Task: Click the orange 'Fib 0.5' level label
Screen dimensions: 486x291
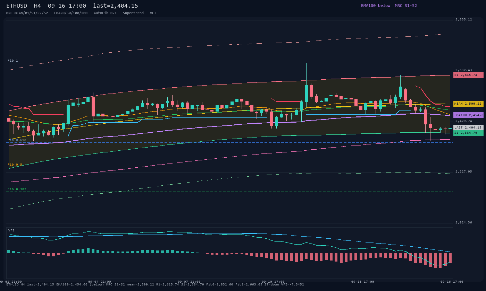Action: point(15,165)
